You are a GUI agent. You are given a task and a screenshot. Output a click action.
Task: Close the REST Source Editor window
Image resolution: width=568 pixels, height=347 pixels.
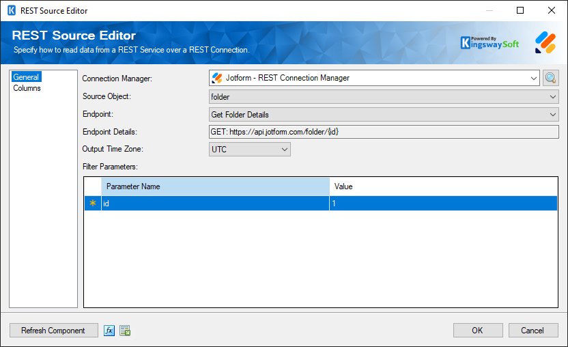click(x=552, y=10)
